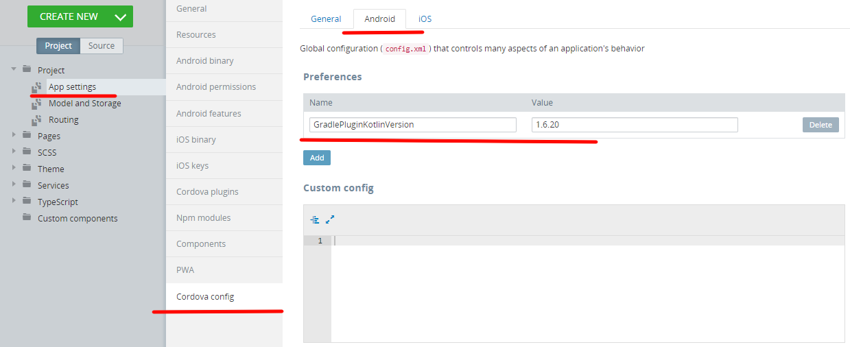Click the TypeScript folder icon
This screenshot has width=850, height=347.
pyautogui.click(x=27, y=201)
